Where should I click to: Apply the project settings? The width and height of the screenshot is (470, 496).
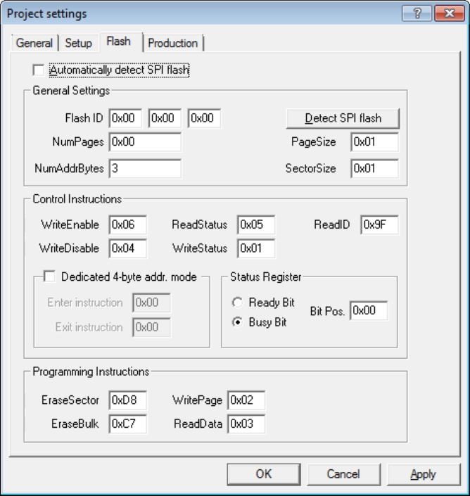click(x=423, y=474)
